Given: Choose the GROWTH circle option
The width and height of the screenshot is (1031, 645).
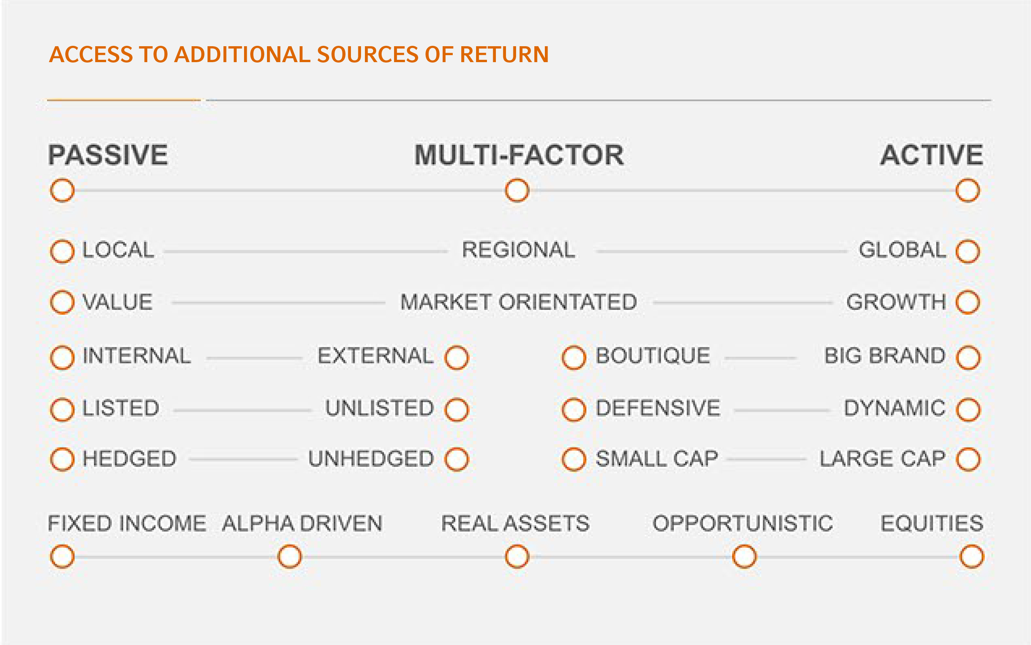Looking at the screenshot, I should click(x=968, y=303).
